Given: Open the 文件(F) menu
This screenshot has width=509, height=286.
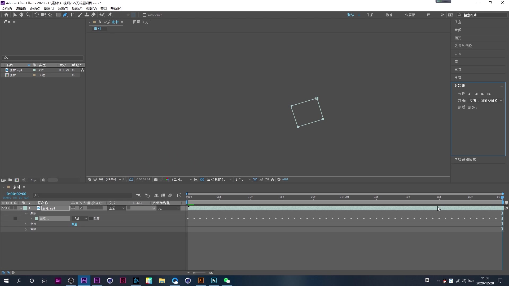Looking at the screenshot, I should [x=7, y=8].
